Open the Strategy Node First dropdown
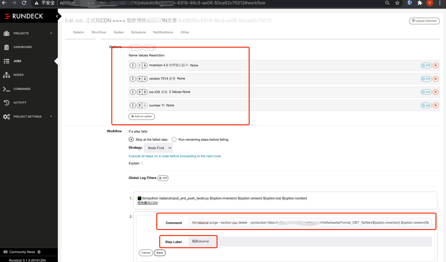 158,148
